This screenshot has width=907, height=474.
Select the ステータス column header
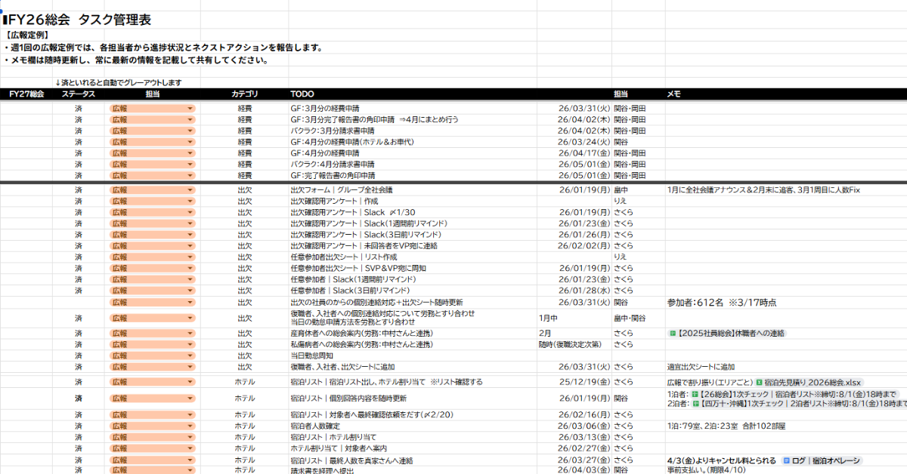[79, 94]
